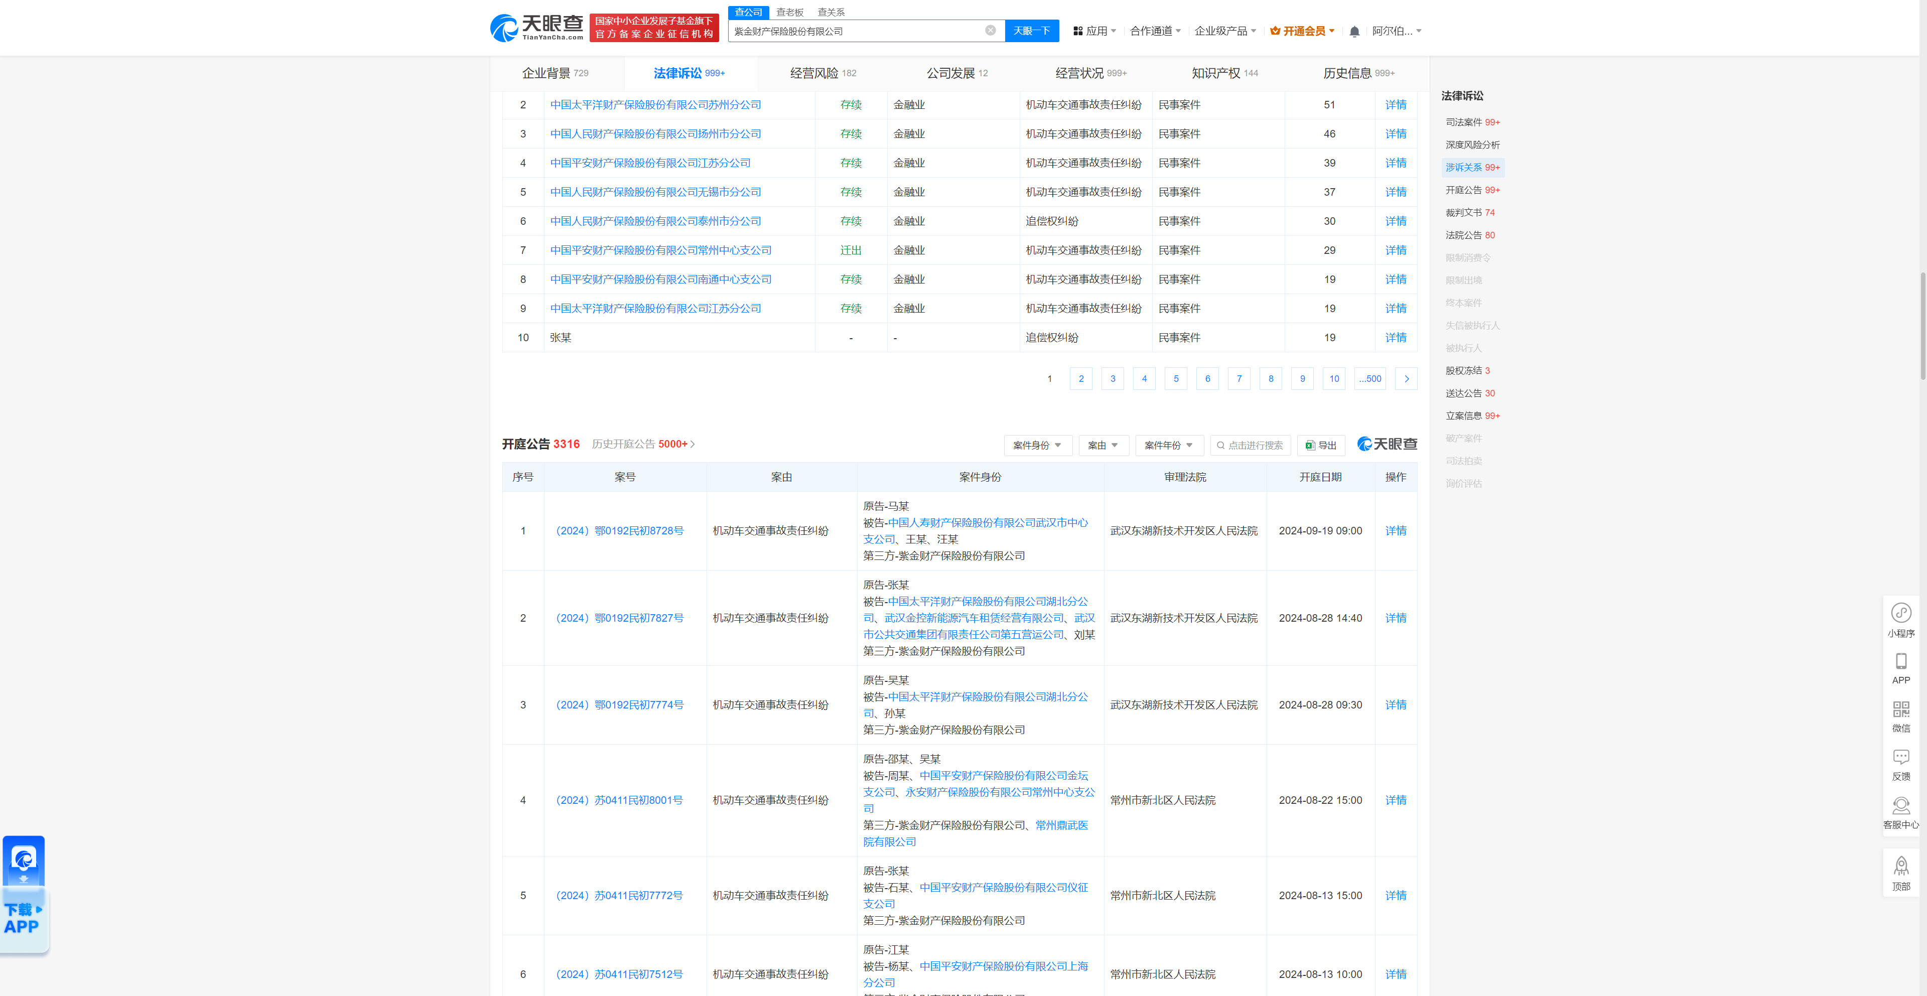Open the 案件年份 year dropdown

(x=1169, y=445)
